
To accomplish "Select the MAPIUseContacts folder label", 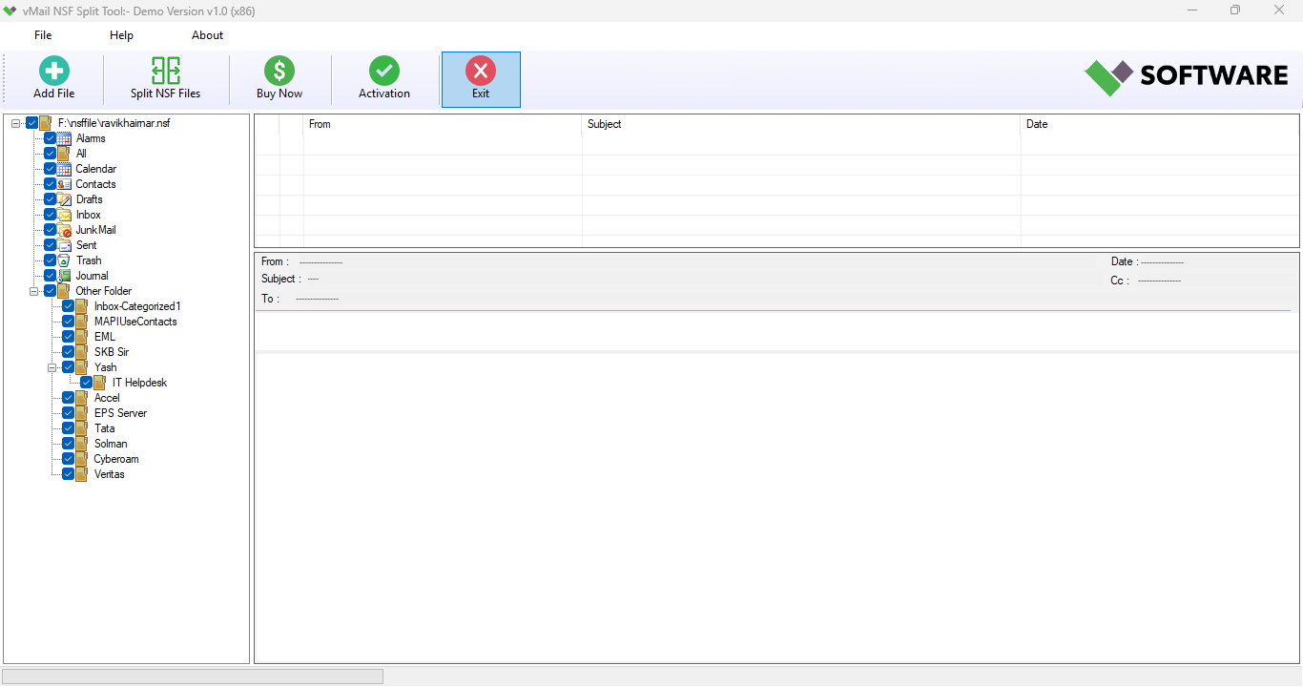I will pyautogui.click(x=135, y=322).
